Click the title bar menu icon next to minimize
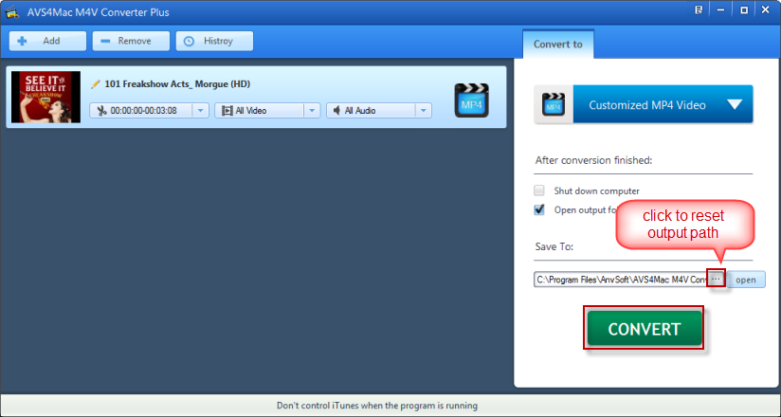Viewport: 781px width, 417px height. [699, 10]
